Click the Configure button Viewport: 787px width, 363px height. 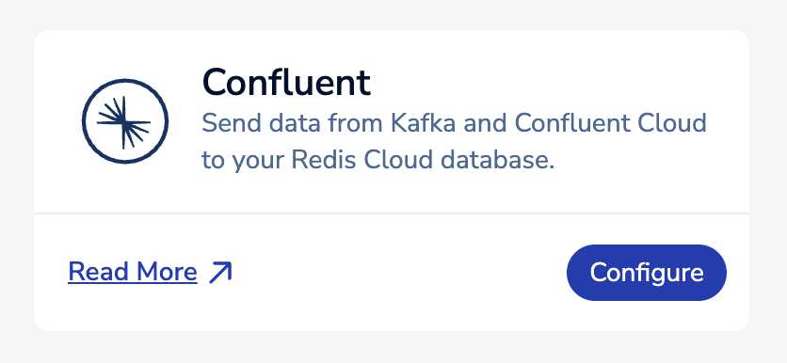click(x=647, y=273)
